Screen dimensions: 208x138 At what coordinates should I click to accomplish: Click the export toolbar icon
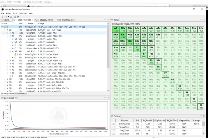pos(15,17)
